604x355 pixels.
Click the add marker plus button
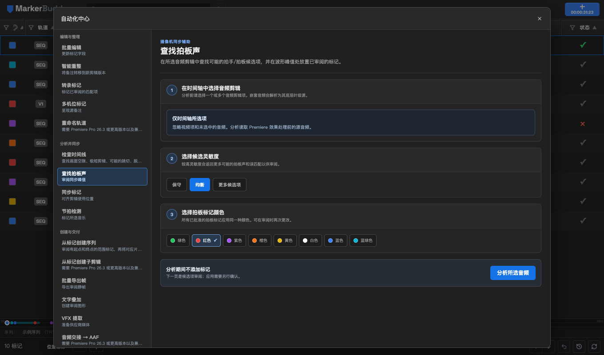[x=582, y=9]
